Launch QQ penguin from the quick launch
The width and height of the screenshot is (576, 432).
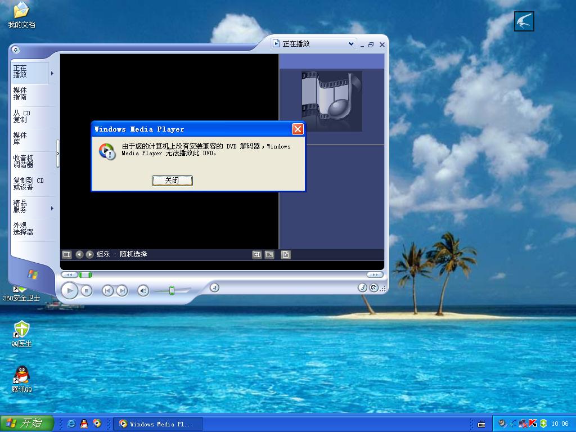click(84, 424)
